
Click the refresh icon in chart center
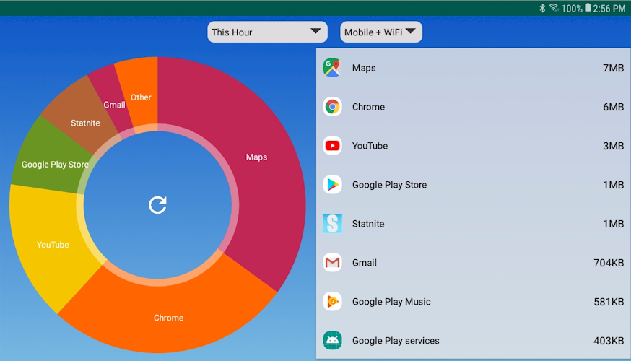[x=157, y=205]
